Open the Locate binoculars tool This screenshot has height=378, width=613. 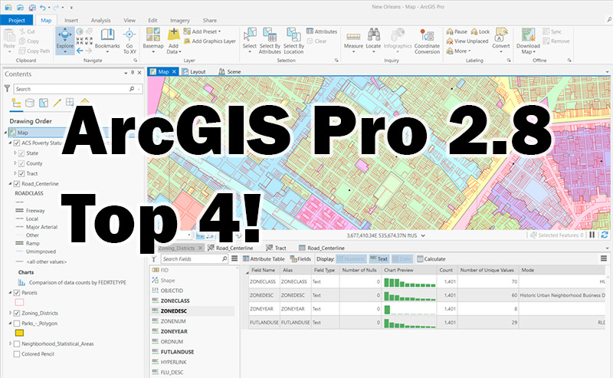[373, 41]
